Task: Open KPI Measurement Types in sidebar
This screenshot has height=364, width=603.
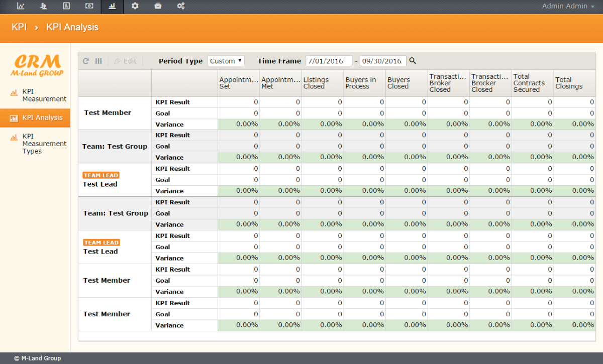Action: pyautogui.click(x=44, y=144)
